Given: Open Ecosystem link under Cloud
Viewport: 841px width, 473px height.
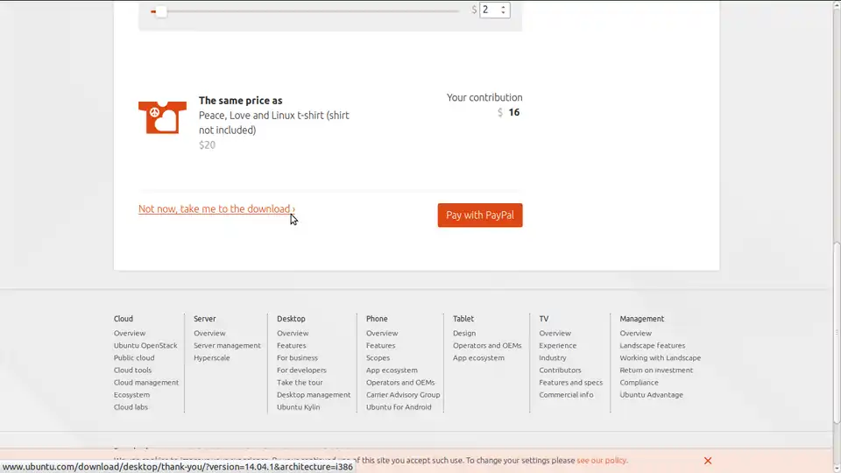Looking at the screenshot, I should 131,395.
